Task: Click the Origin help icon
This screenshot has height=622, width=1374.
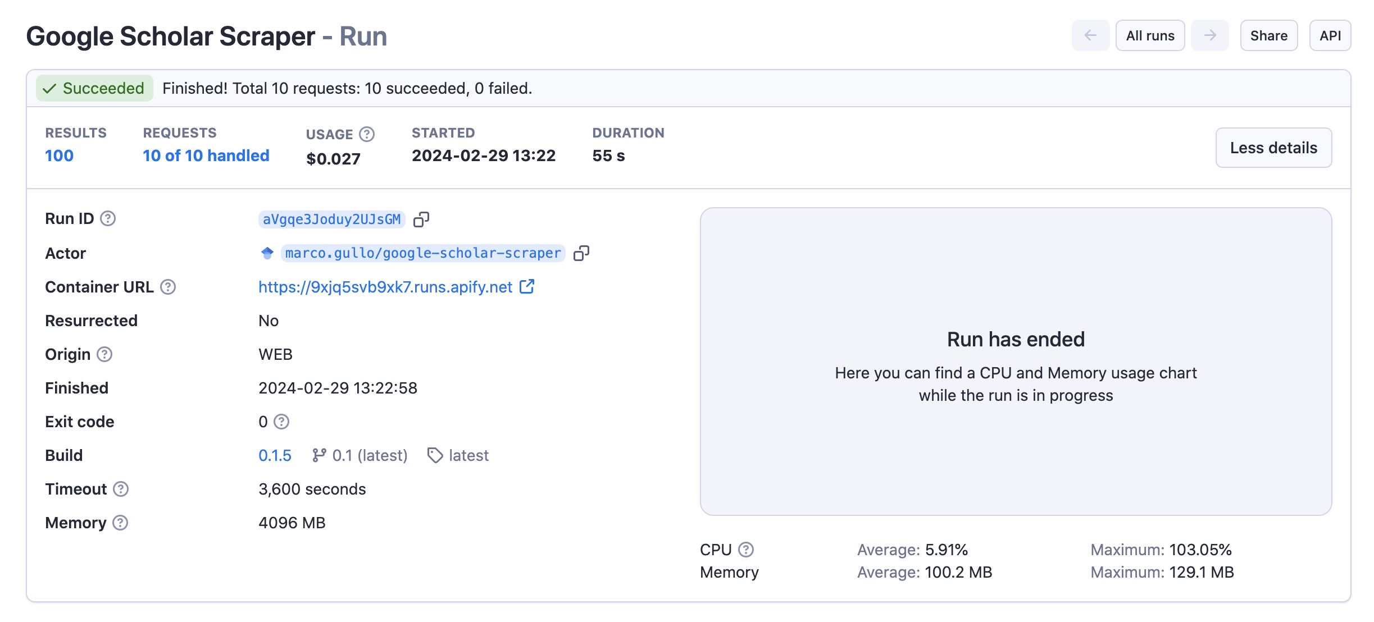Action: tap(104, 354)
